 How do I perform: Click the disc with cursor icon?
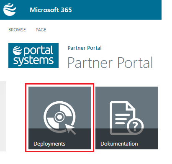tap(60, 118)
